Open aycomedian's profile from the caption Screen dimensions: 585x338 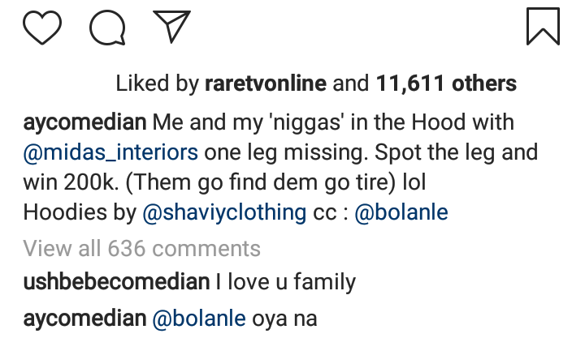pos(85,123)
